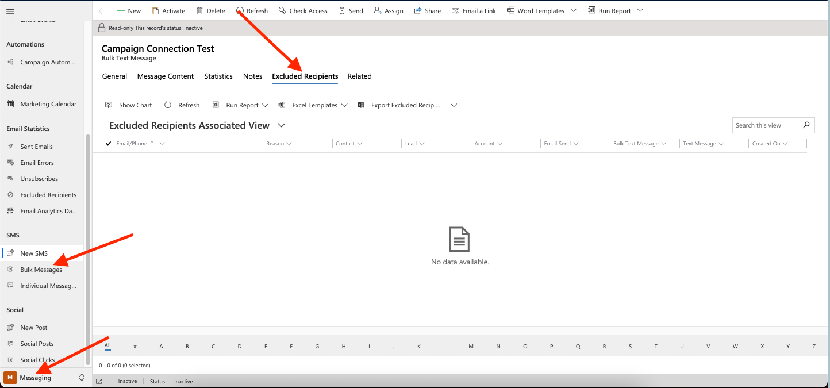Click Show Chart in subgrid toolbar
This screenshot has width=830, height=388.
coord(129,105)
